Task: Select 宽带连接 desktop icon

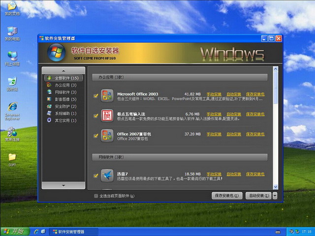Action: [x=12, y=134]
